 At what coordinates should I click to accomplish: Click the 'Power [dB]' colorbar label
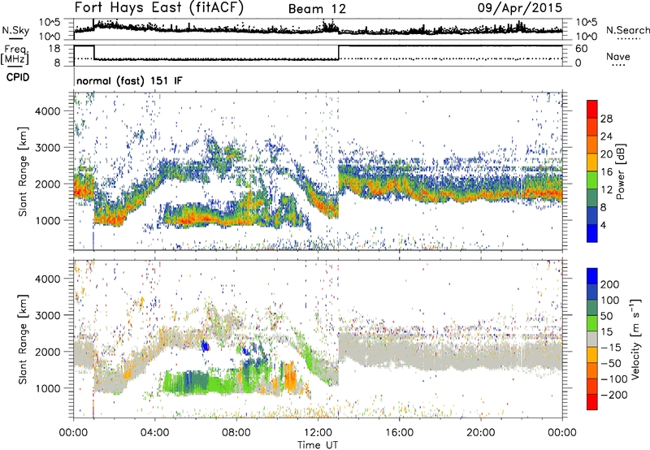(x=621, y=171)
